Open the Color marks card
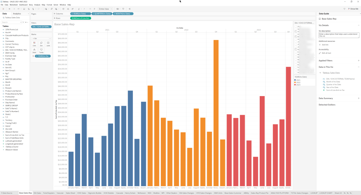The width and height of the screenshot is (361, 195). tap(34, 44)
